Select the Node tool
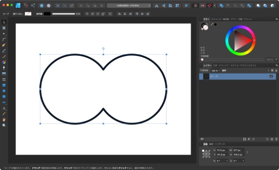This screenshot has width=279, height=170. [x=4, y=34]
